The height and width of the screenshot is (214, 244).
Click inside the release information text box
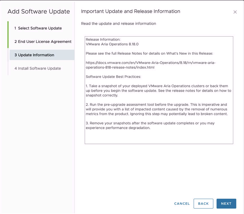click(159, 90)
